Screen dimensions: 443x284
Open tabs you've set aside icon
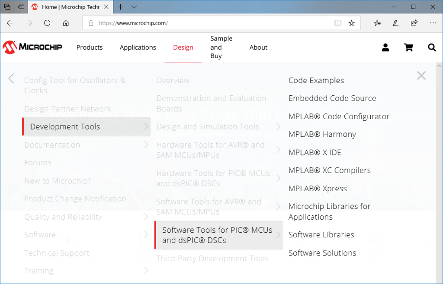click(x=7, y=7)
